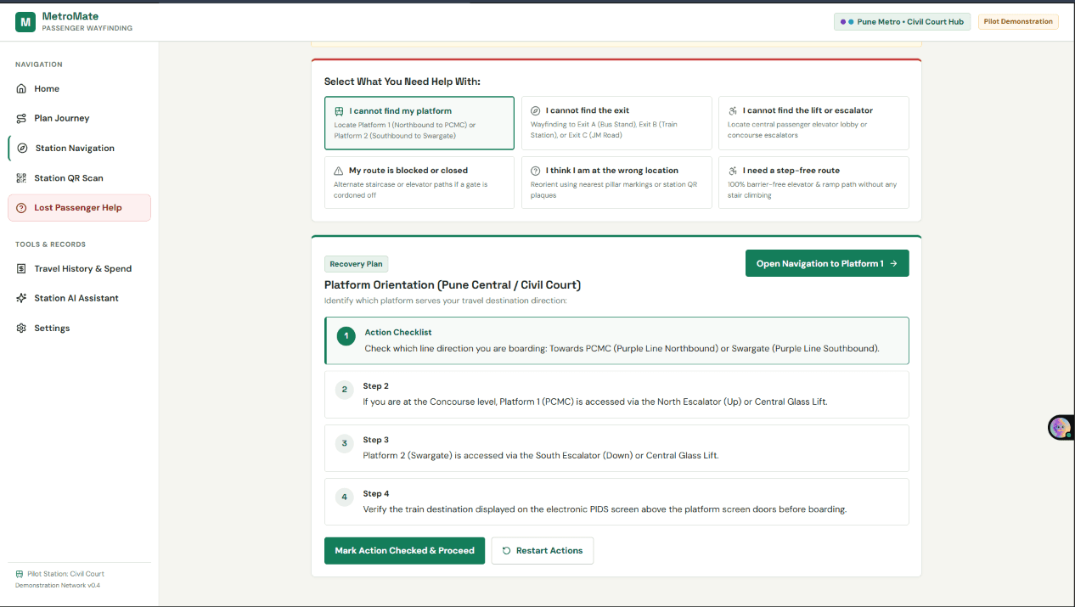Click the step 2 numbered circle
Viewport: 1075px width, 607px height.
tap(344, 390)
